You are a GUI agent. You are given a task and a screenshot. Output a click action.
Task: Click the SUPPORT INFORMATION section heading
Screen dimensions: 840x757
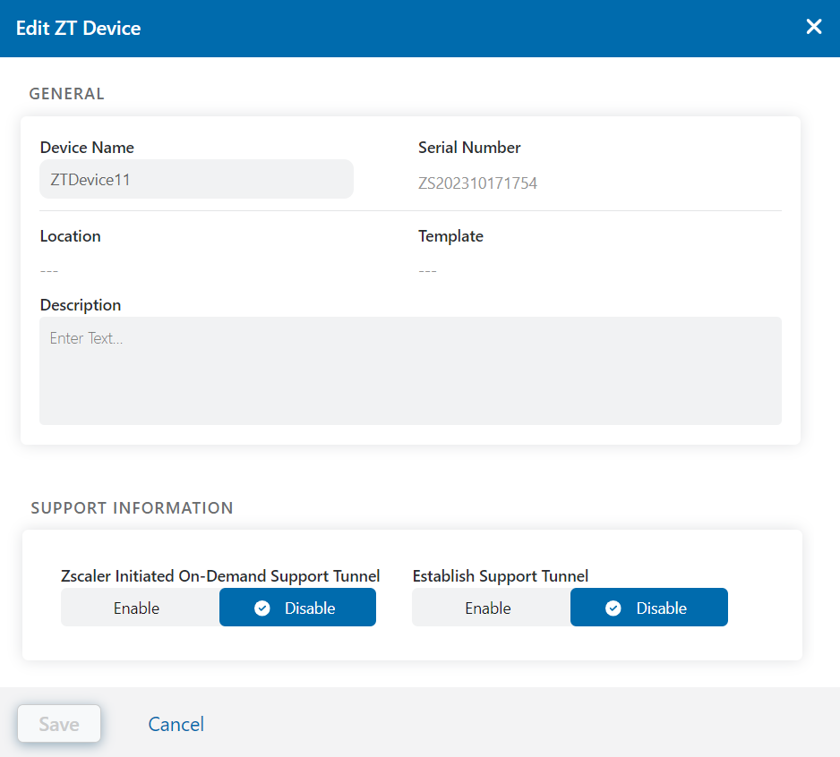(x=132, y=508)
